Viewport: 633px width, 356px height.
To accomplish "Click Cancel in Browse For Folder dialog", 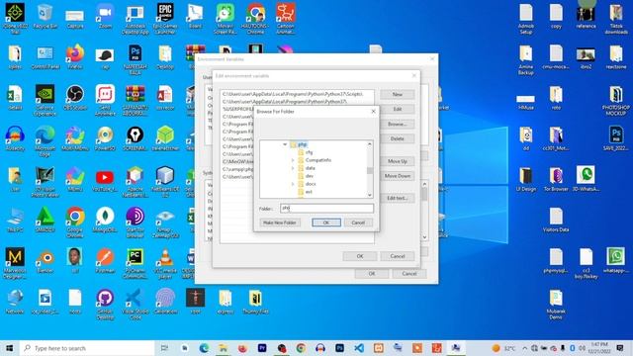I will (358, 222).
